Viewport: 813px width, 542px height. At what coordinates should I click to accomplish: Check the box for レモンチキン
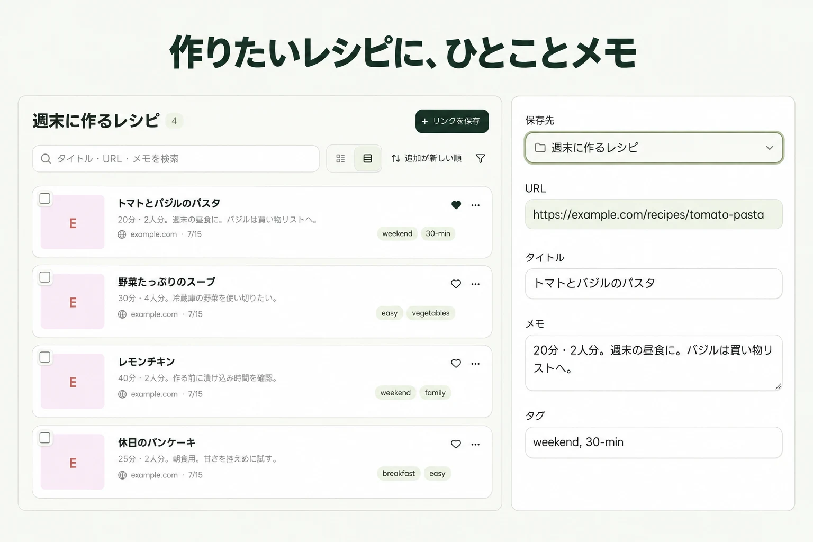pyautogui.click(x=45, y=357)
